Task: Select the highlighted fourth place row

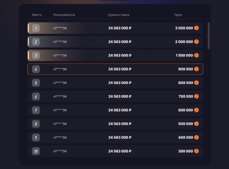Action: [x=115, y=69]
